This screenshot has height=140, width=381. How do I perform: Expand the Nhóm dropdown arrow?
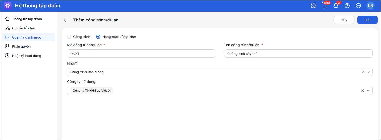[x=368, y=72]
